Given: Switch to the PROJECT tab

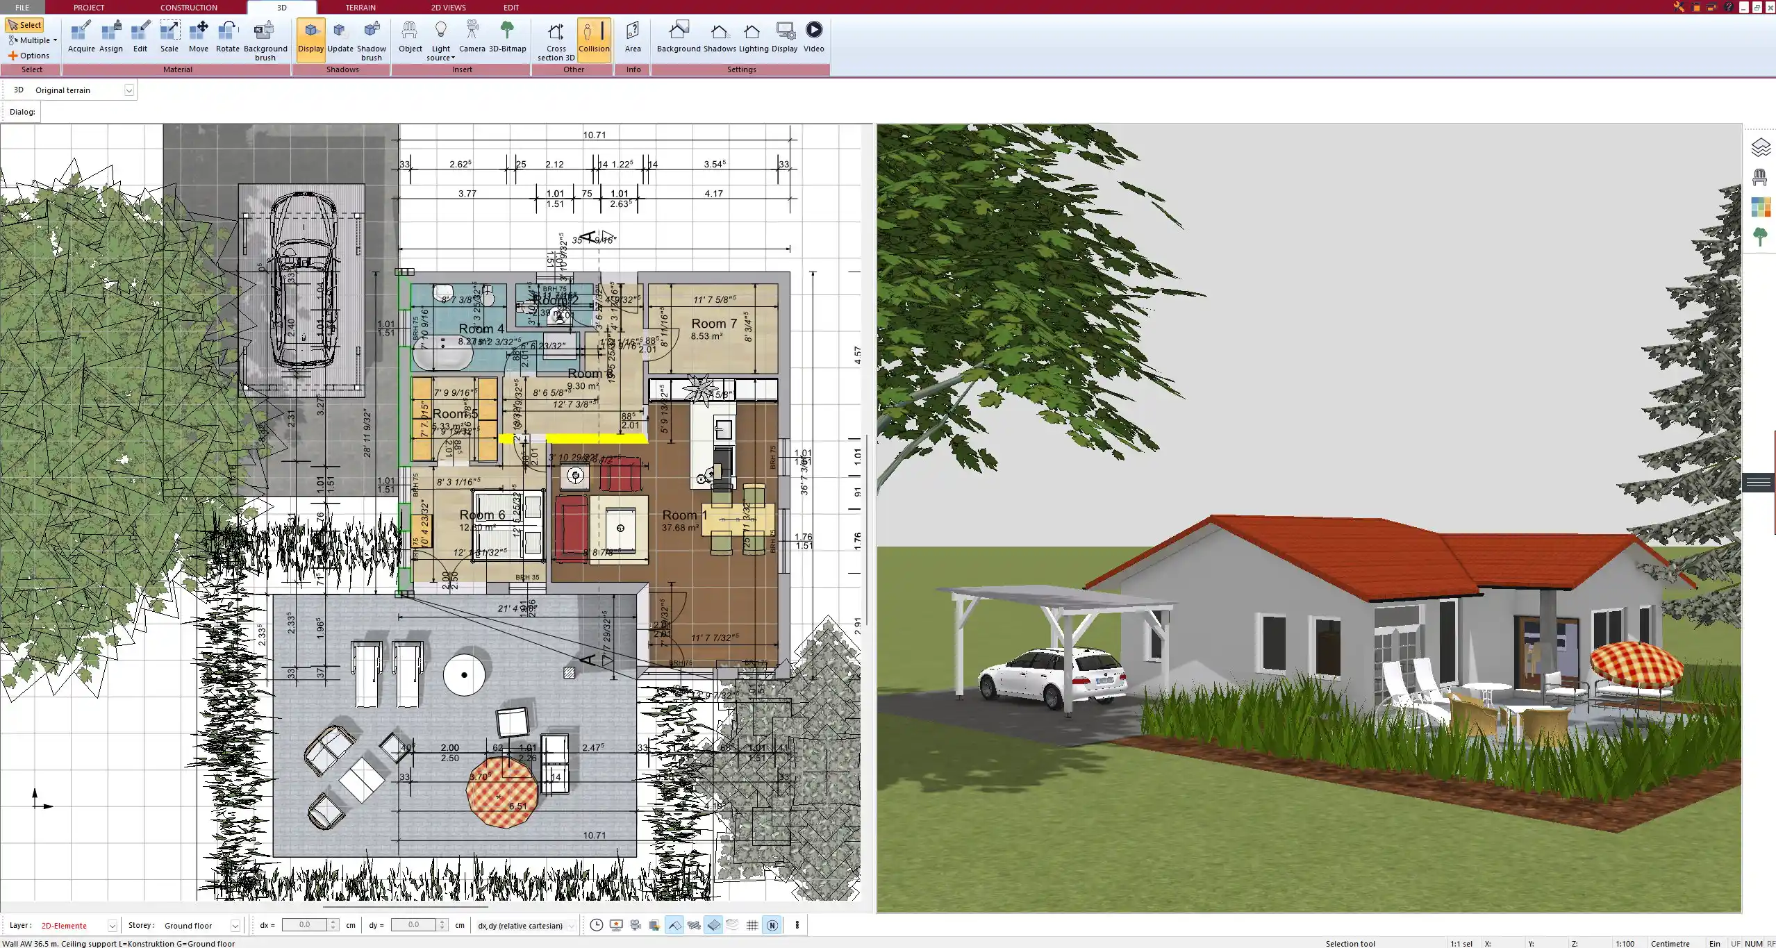Looking at the screenshot, I should (89, 7).
